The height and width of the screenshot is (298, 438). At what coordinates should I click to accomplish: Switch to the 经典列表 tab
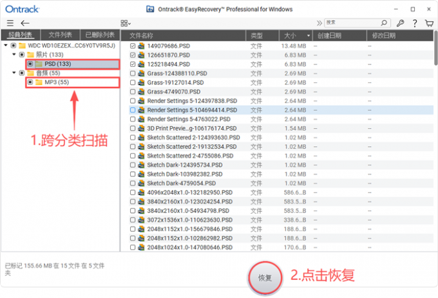point(21,35)
